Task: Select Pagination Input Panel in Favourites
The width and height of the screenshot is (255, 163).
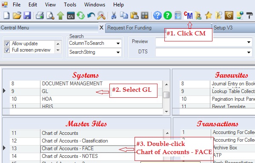Action: (233, 99)
